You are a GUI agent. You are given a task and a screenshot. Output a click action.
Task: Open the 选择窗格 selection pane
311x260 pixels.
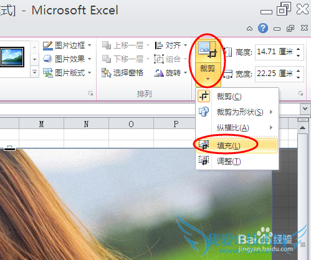pyautogui.click(x=122, y=73)
